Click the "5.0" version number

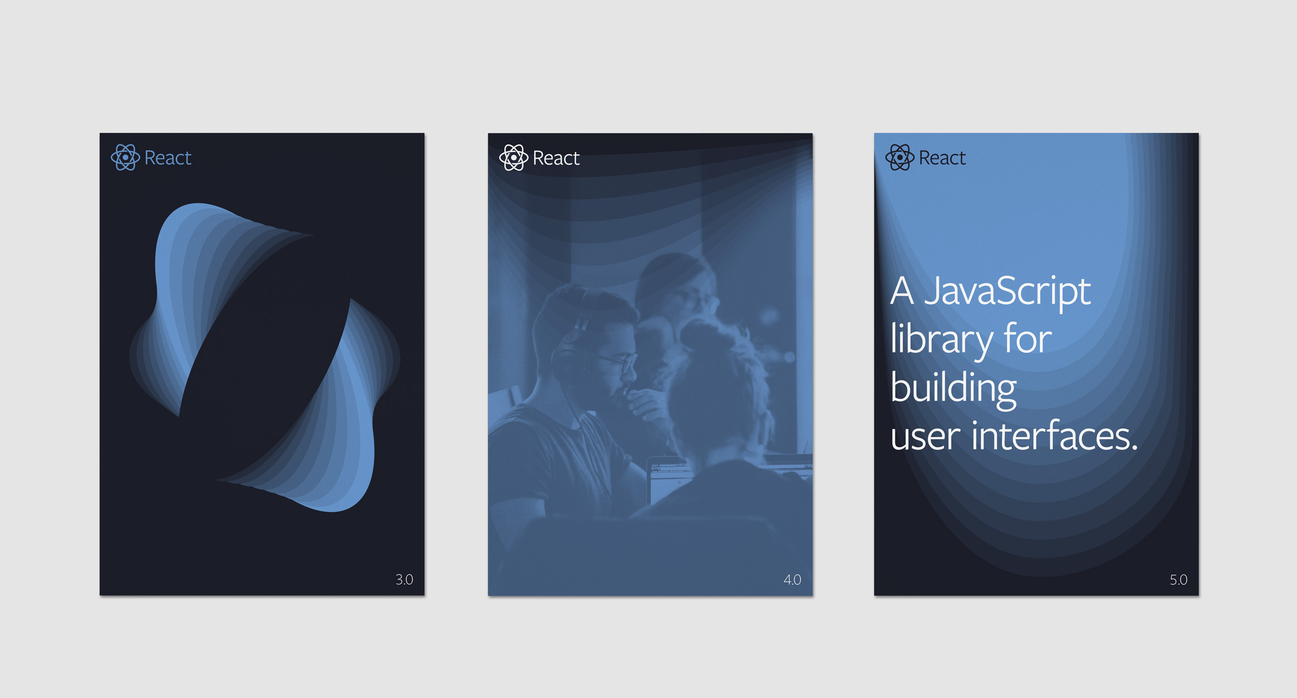(1179, 579)
